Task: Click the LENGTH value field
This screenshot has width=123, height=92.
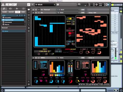Action: click(x=73, y=24)
